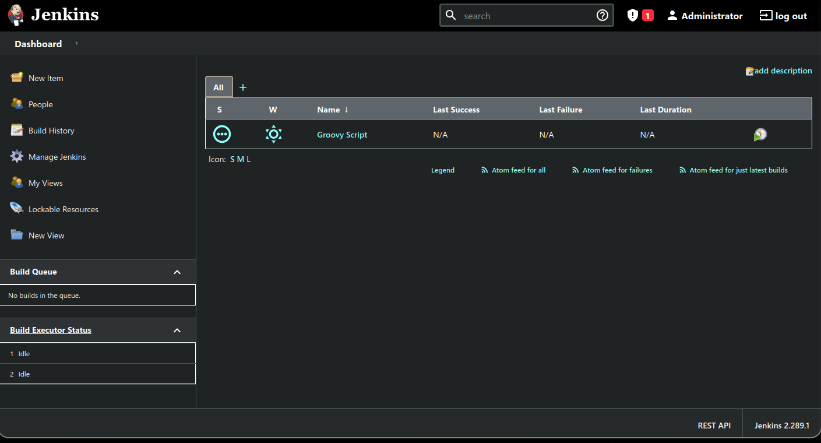Sort by Last Failure column header
Viewport: 821px width, 443px height.
561,110
